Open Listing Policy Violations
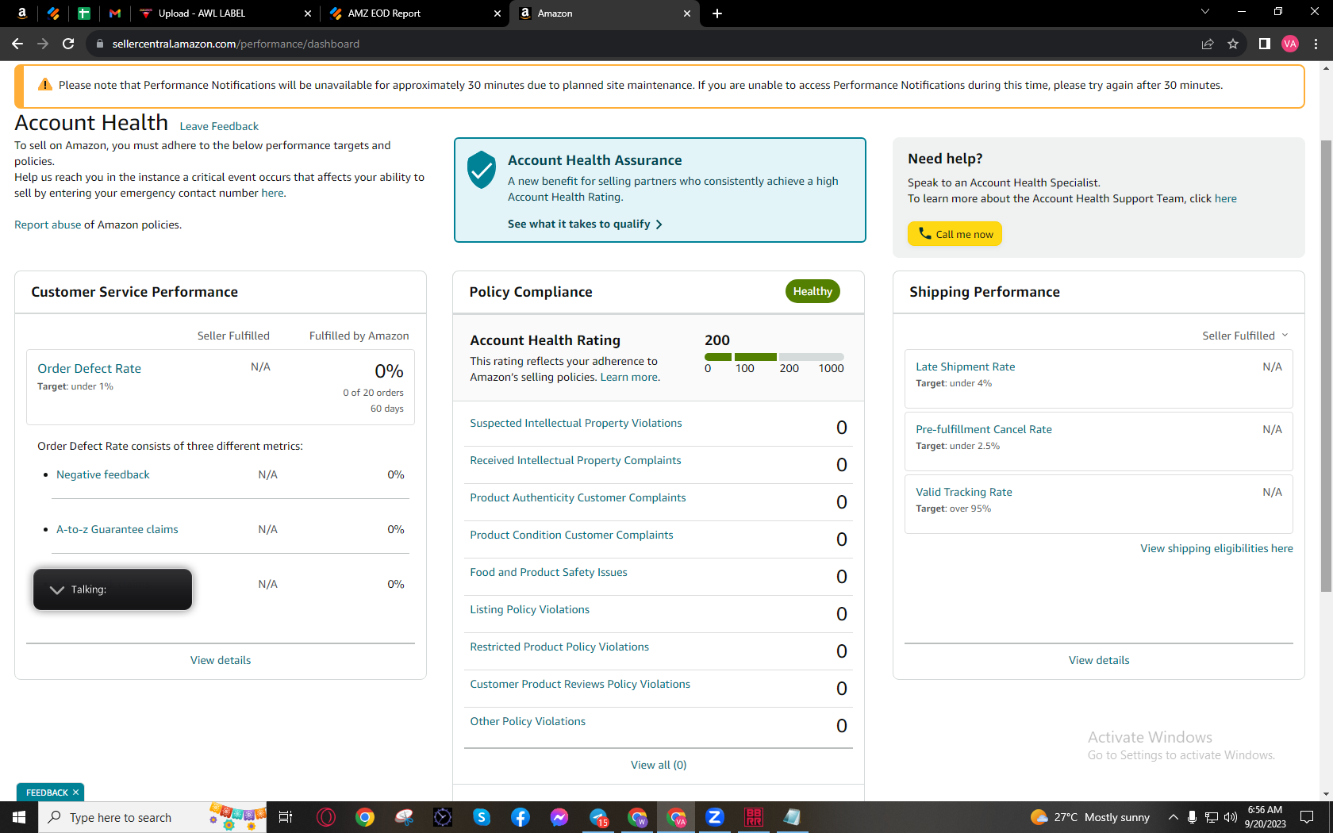This screenshot has width=1333, height=833. [530, 609]
